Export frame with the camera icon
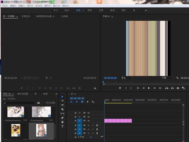The image size is (189, 142). [178, 88]
